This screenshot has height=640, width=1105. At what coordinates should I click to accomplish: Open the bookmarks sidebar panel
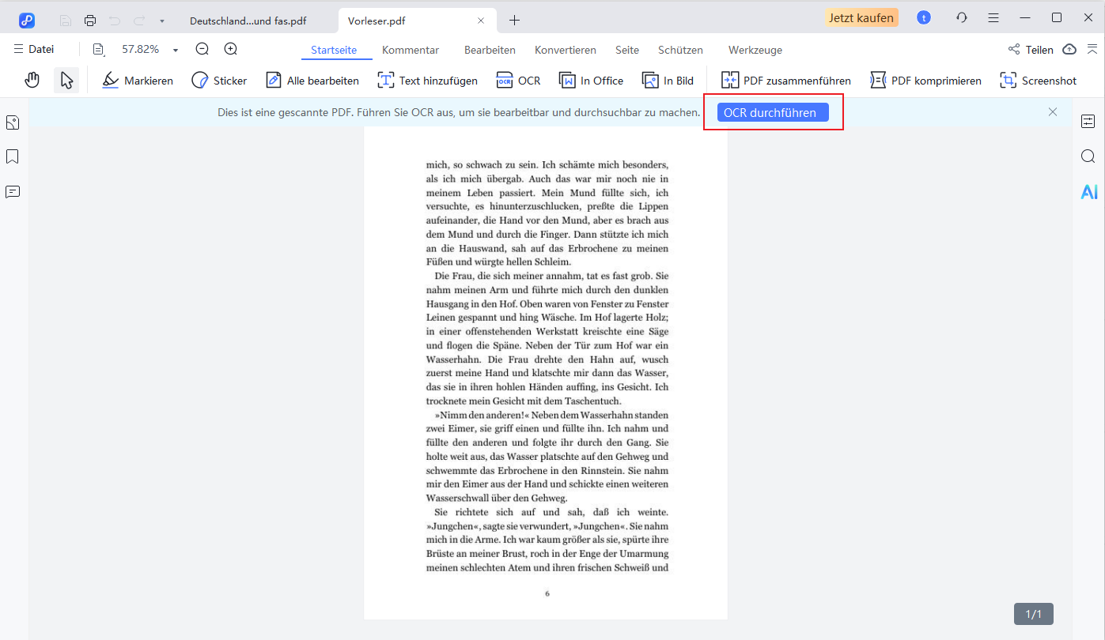pyautogui.click(x=13, y=156)
